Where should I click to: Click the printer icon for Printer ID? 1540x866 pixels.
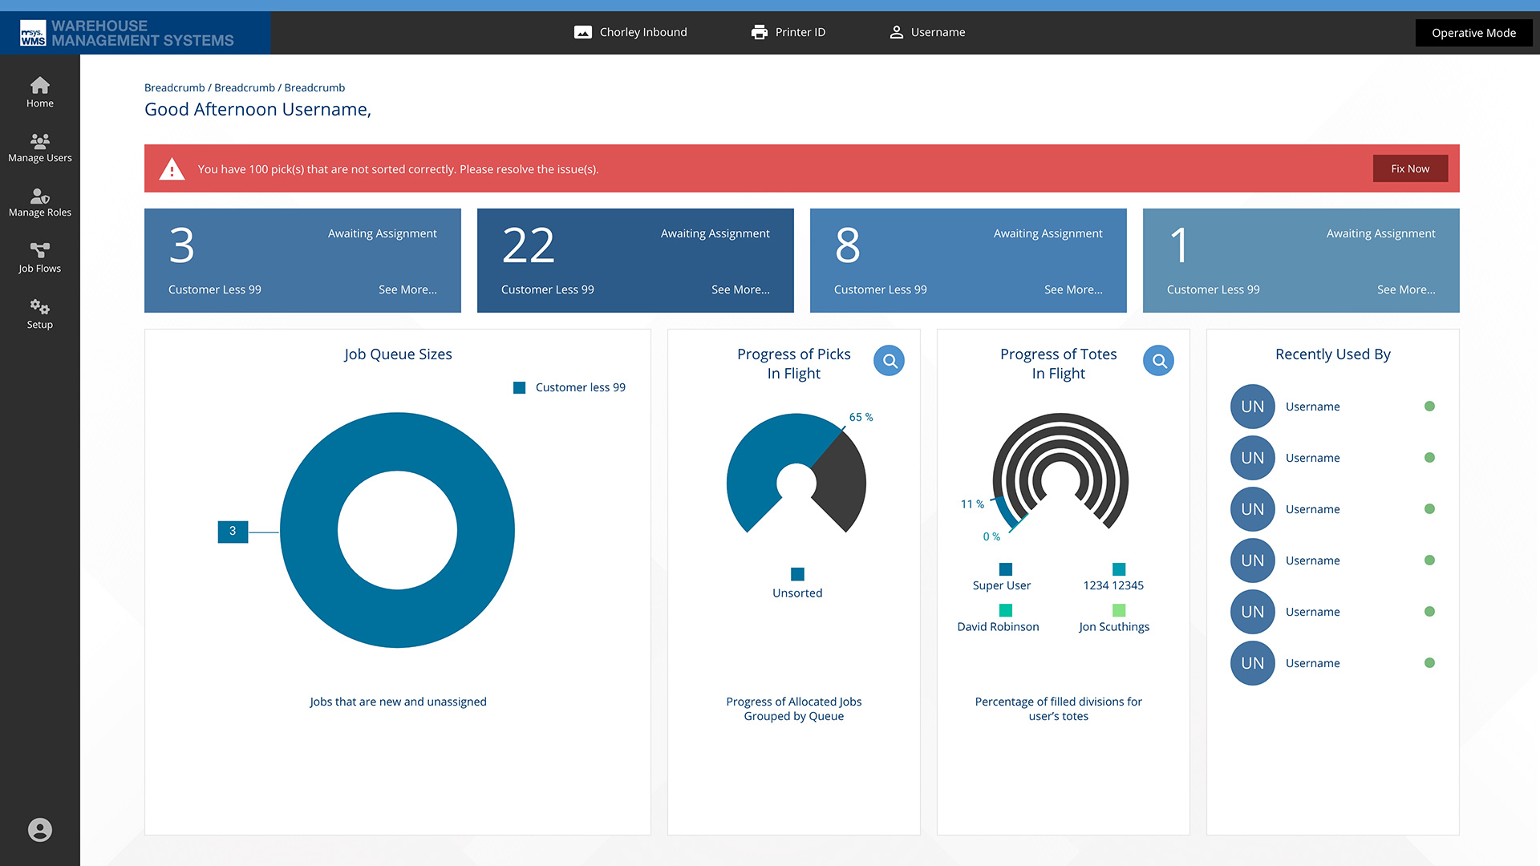[x=759, y=32]
